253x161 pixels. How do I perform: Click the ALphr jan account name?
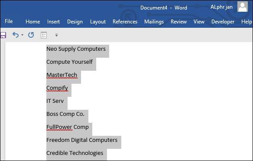pyautogui.click(x=221, y=7)
